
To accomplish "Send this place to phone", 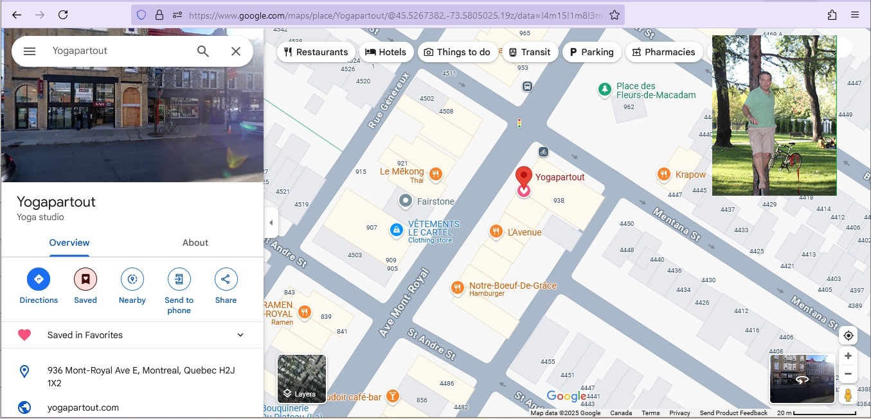I will click(179, 279).
